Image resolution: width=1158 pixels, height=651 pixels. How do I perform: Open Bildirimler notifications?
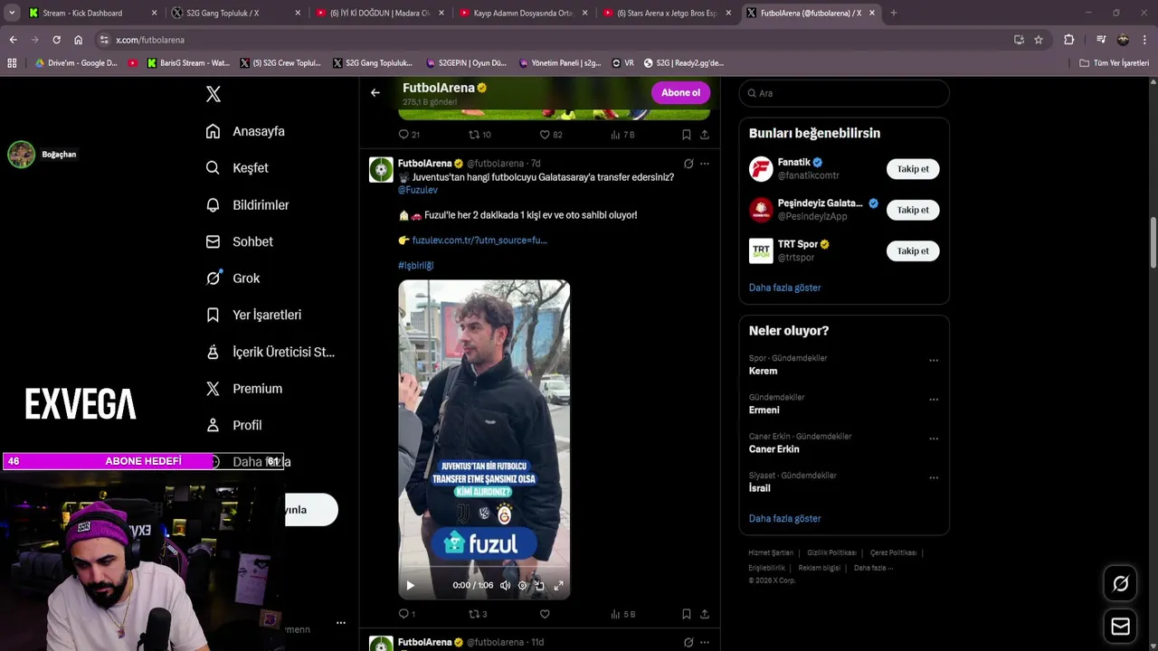[247, 205]
